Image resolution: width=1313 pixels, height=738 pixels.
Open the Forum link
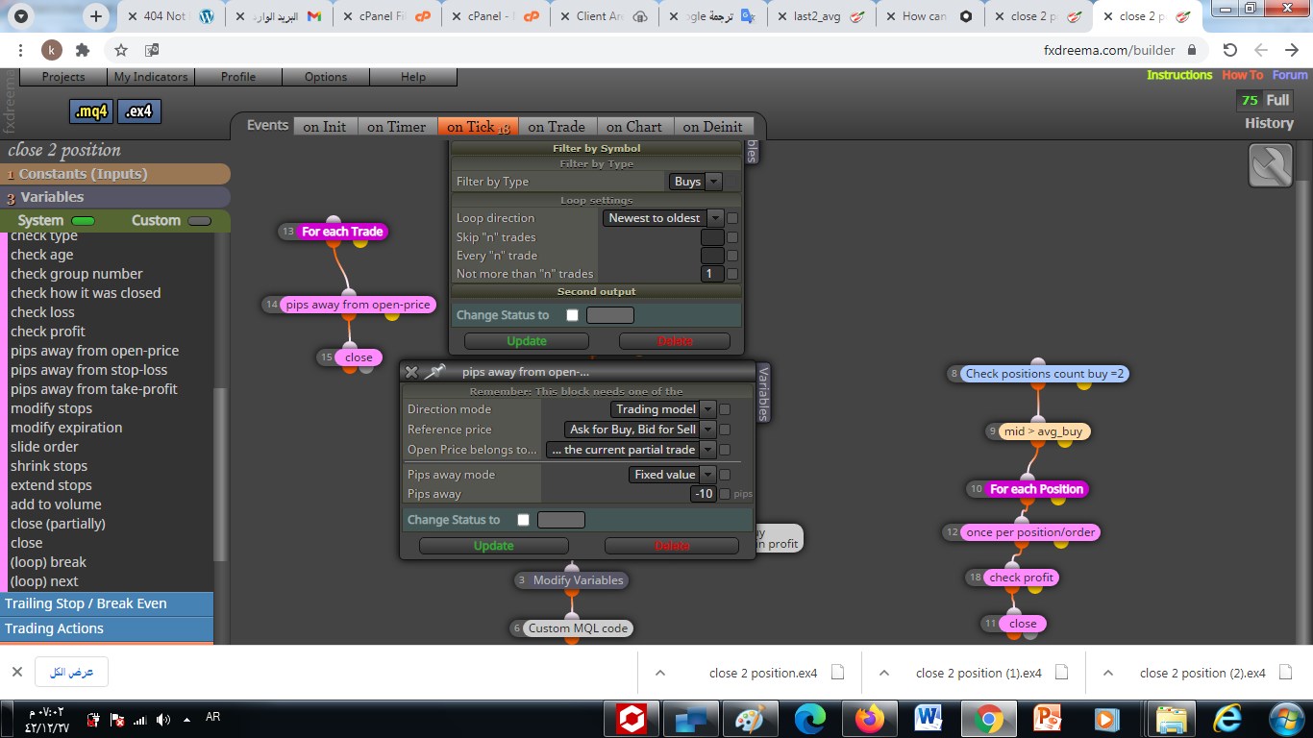pos(1290,75)
